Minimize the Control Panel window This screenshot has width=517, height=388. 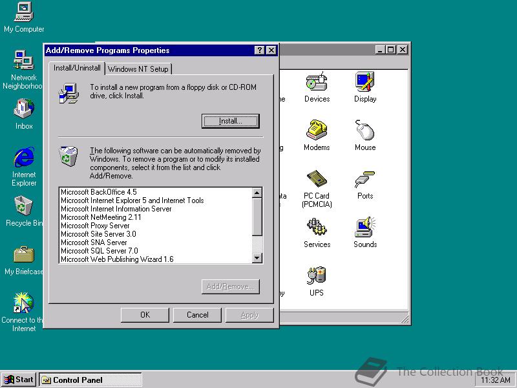click(380, 50)
